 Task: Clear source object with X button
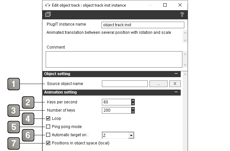click(x=175, y=84)
